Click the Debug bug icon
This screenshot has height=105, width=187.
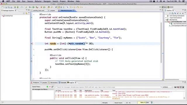(x=30, y=7)
